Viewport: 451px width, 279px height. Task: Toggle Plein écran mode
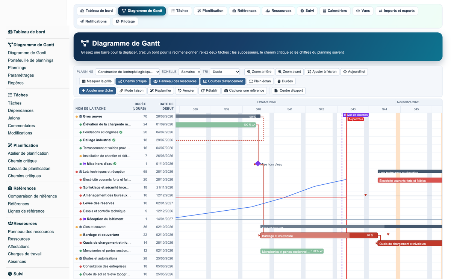pyautogui.click(x=260, y=81)
